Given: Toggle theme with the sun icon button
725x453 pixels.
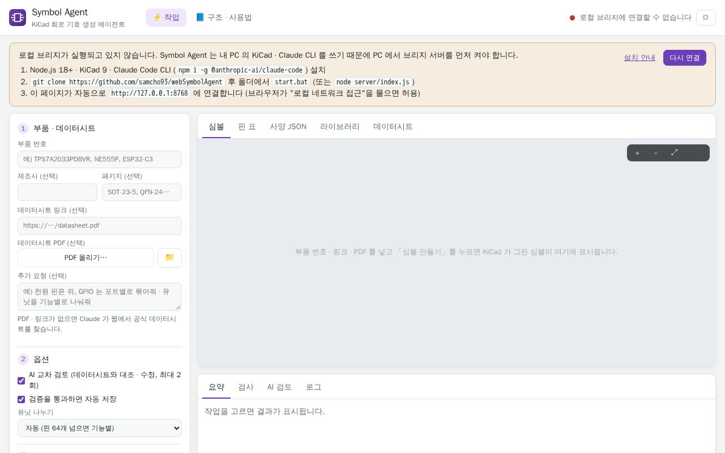Looking at the screenshot, I should click(x=706, y=18).
